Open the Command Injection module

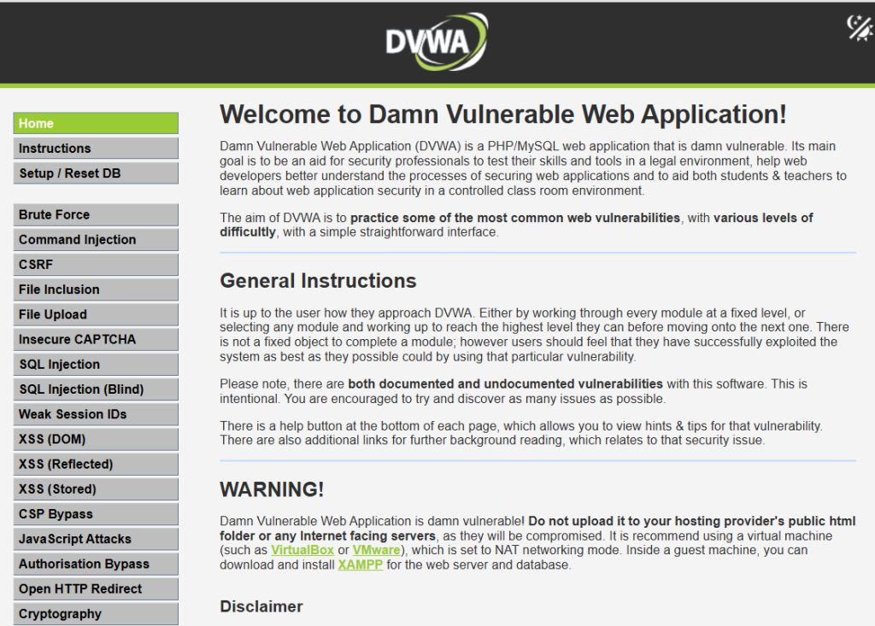(x=96, y=240)
